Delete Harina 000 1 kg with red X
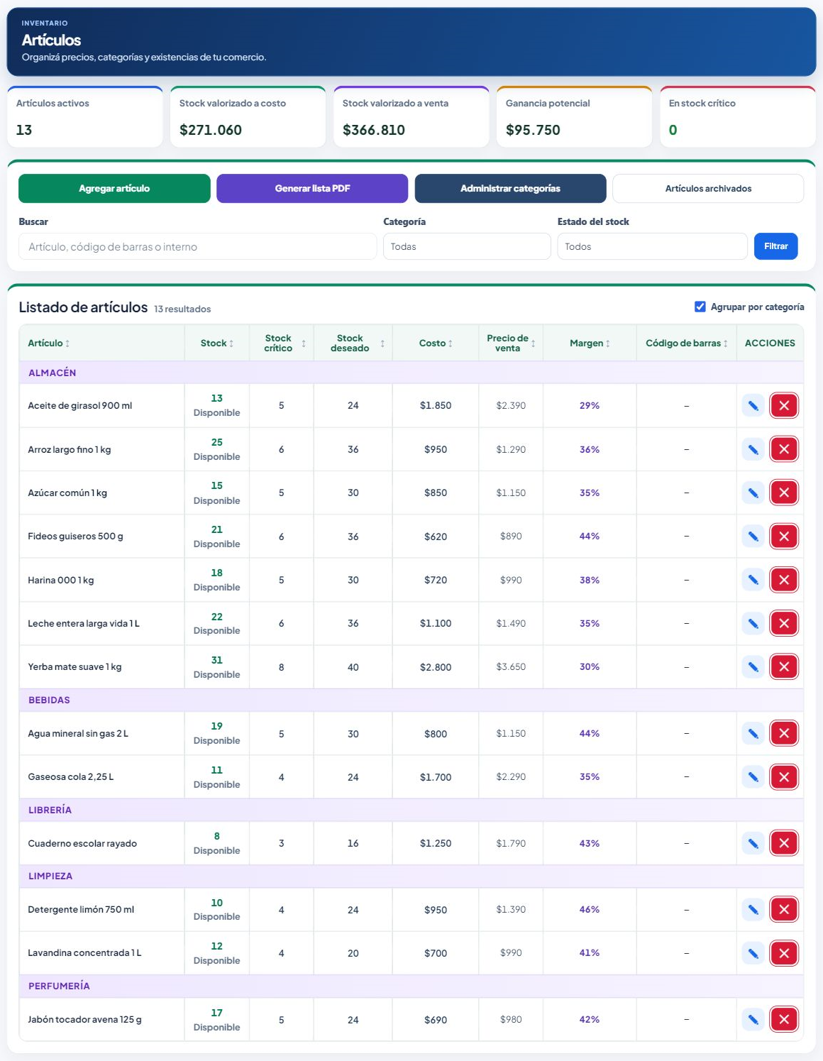Viewport: 823px width, 1061px height. coord(784,580)
